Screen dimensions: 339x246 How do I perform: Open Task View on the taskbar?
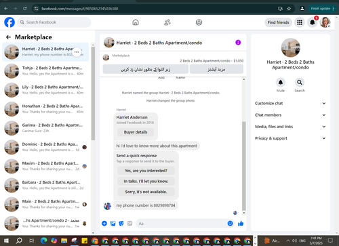click(32, 241)
